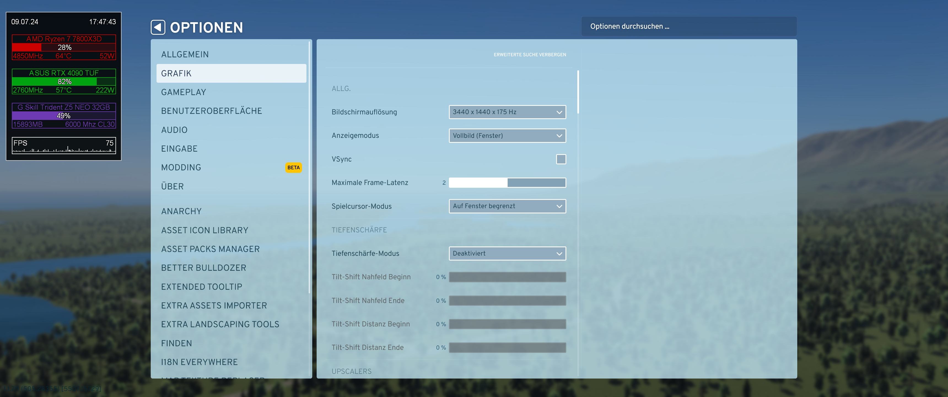This screenshot has height=397, width=948.
Task: Open the MODDING section
Action: coord(181,168)
